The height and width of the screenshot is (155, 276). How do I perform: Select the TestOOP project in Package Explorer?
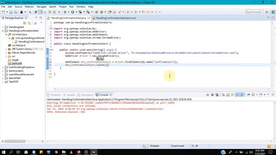(x=13, y=82)
